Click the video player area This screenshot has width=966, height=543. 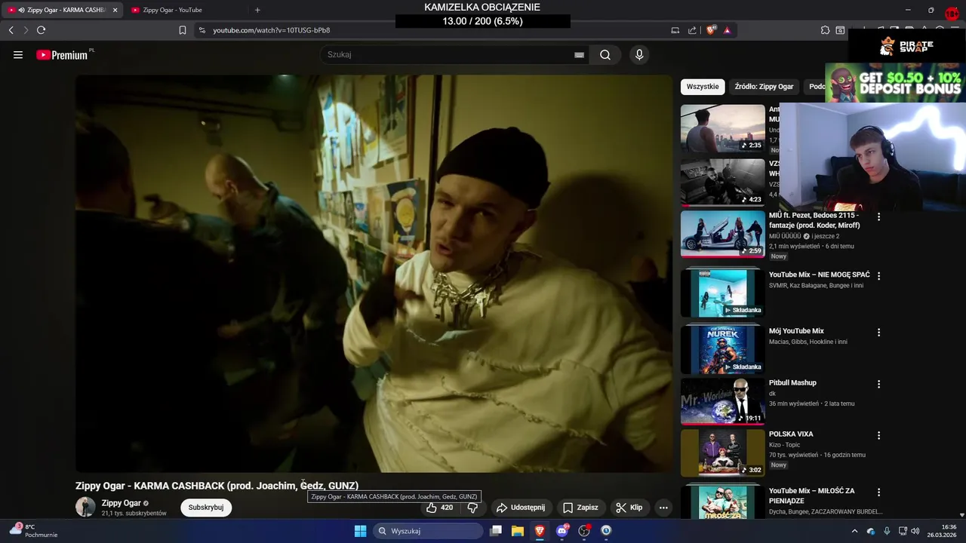pos(374,273)
